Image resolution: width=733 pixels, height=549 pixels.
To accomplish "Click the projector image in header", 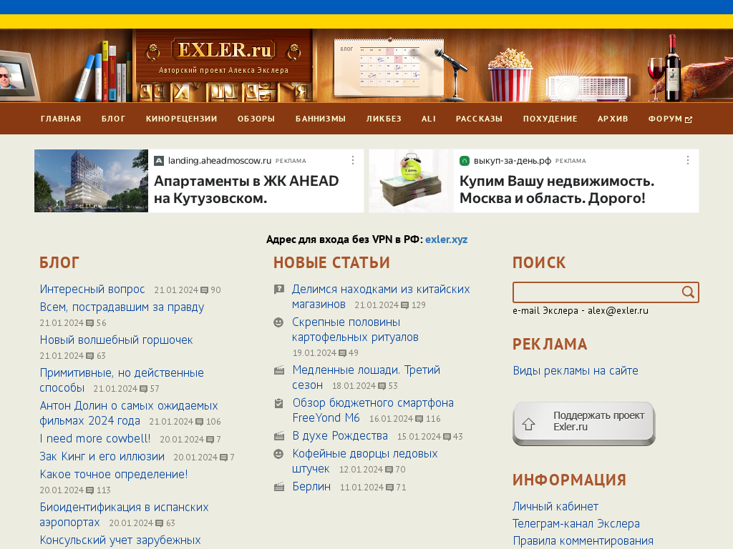I will [x=588, y=88].
